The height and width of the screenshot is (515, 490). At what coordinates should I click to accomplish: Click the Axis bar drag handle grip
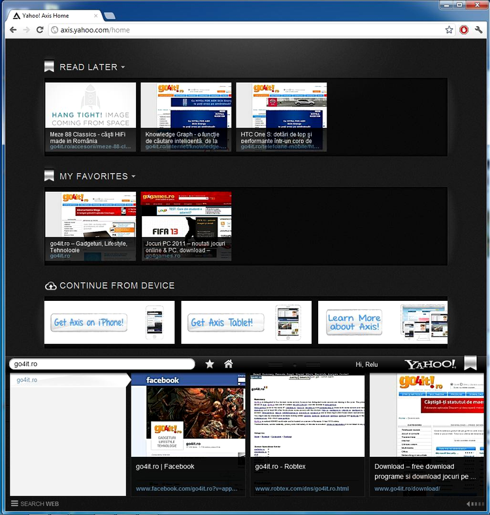click(295, 364)
